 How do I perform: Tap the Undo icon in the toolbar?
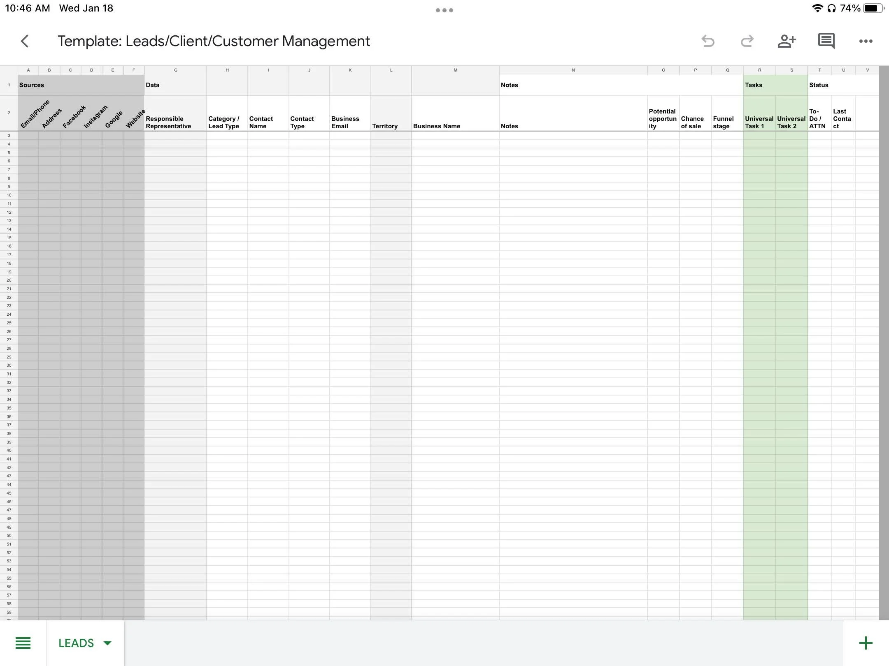coord(709,41)
